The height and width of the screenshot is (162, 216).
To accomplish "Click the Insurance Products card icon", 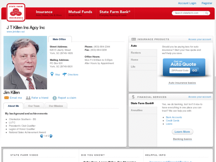I will (133, 39).
